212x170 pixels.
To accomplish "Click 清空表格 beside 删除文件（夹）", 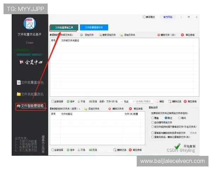I will pyautogui.click(x=188, y=35).
